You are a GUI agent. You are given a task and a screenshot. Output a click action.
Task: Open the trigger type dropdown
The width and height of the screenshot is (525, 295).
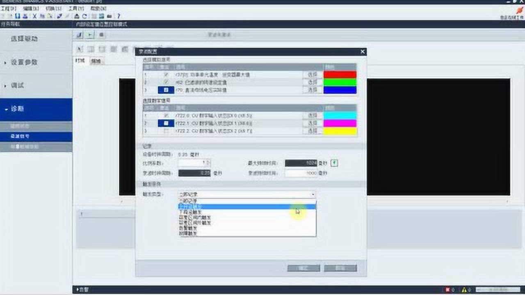pos(313,194)
